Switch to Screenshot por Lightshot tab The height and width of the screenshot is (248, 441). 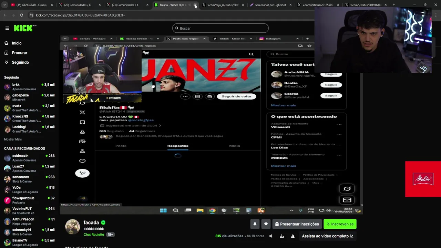point(270,5)
